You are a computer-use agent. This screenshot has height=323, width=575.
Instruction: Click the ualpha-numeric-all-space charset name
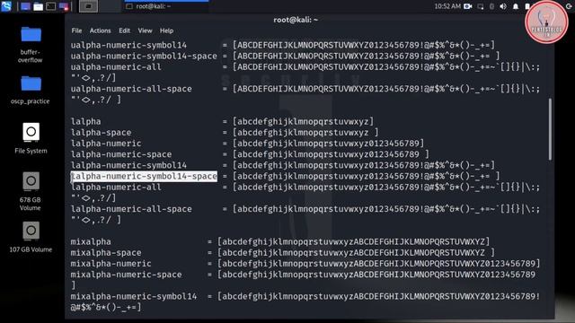pos(131,89)
